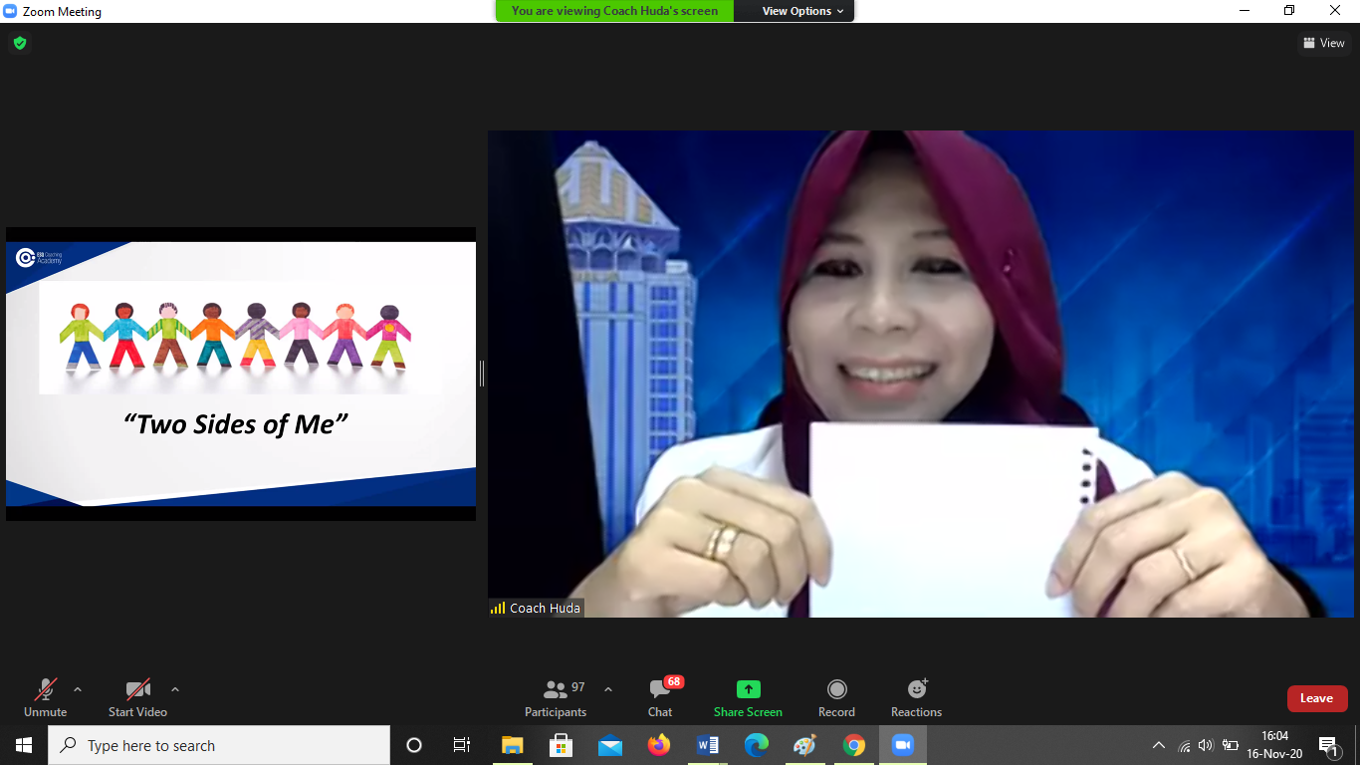Click the Windows taskbar search box

pyautogui.click(x=219, y=745)
